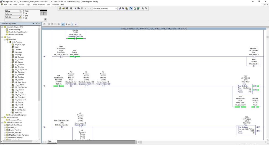Image resolution: width=269 pixels, height=145 pixels.
Task: Click the Zoom In magnifier icon
Action: pyautogui.click(x=142, y=9)
